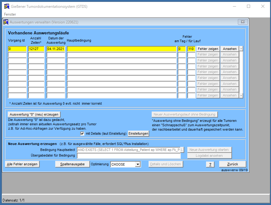
Task: Open the Fenster menu
Action: click(10, 14)
